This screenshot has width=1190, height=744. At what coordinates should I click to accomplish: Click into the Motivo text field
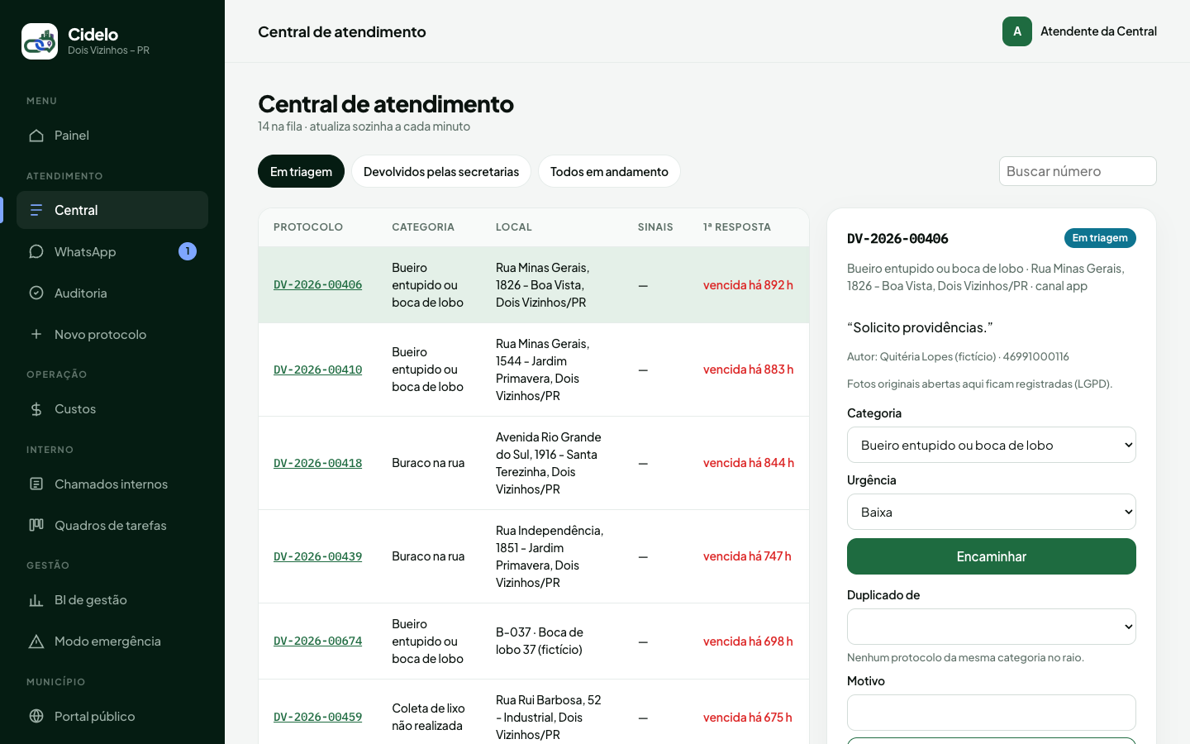coord(992,713)
